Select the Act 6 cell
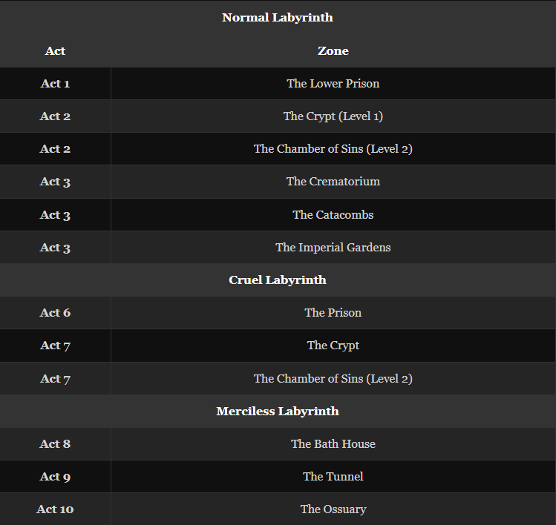Image resolution: width=556 pixels, height=525 pixels. click(55, 312)
